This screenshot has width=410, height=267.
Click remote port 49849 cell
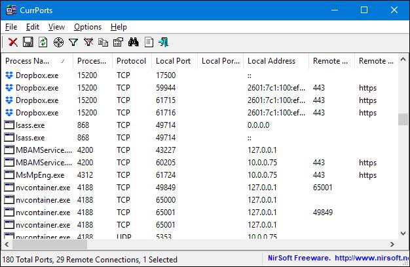pyautogui.click(x=323, y=213)
